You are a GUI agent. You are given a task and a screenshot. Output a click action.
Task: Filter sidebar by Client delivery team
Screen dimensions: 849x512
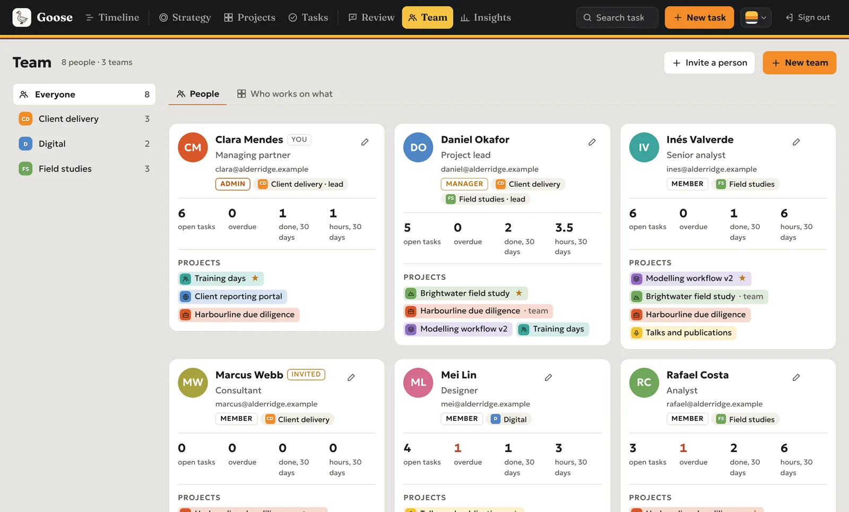84,119
